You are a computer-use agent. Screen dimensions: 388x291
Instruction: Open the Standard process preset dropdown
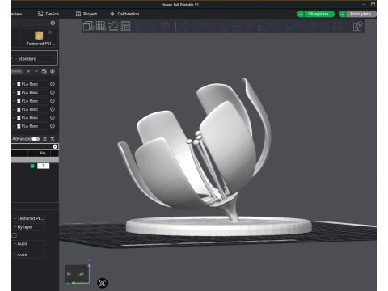[x=34, y=59]
